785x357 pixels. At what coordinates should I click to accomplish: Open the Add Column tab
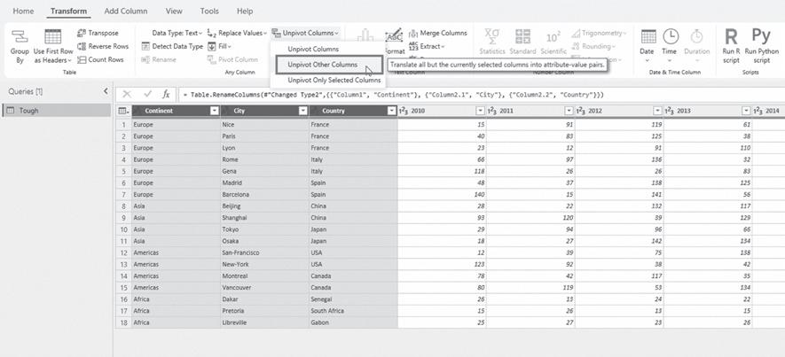click(x=126, y=11)
